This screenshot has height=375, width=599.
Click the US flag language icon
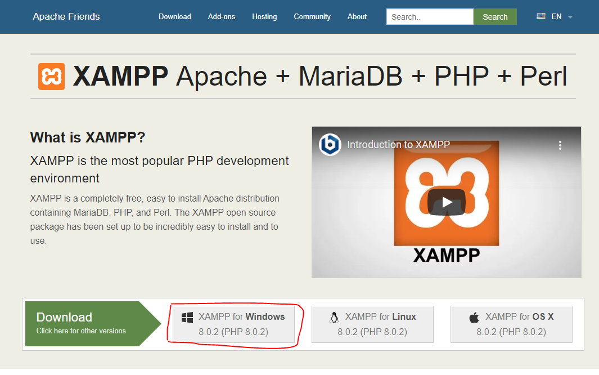coord(541,16)
